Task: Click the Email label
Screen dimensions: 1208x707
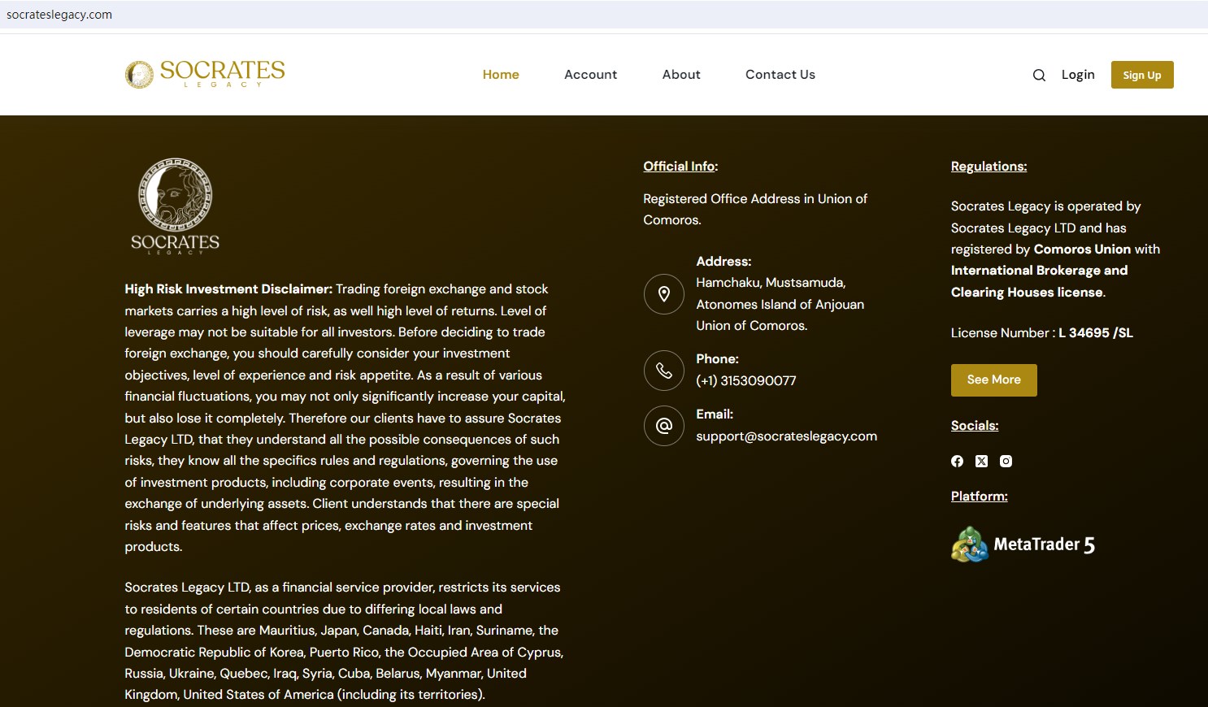Action: click(715, 414)
